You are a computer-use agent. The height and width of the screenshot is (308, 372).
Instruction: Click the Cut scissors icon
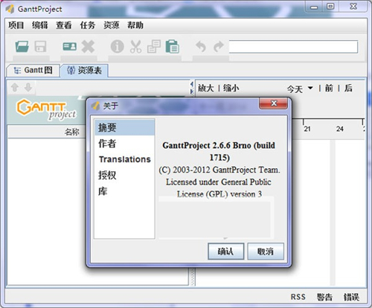tap(135, 46)
